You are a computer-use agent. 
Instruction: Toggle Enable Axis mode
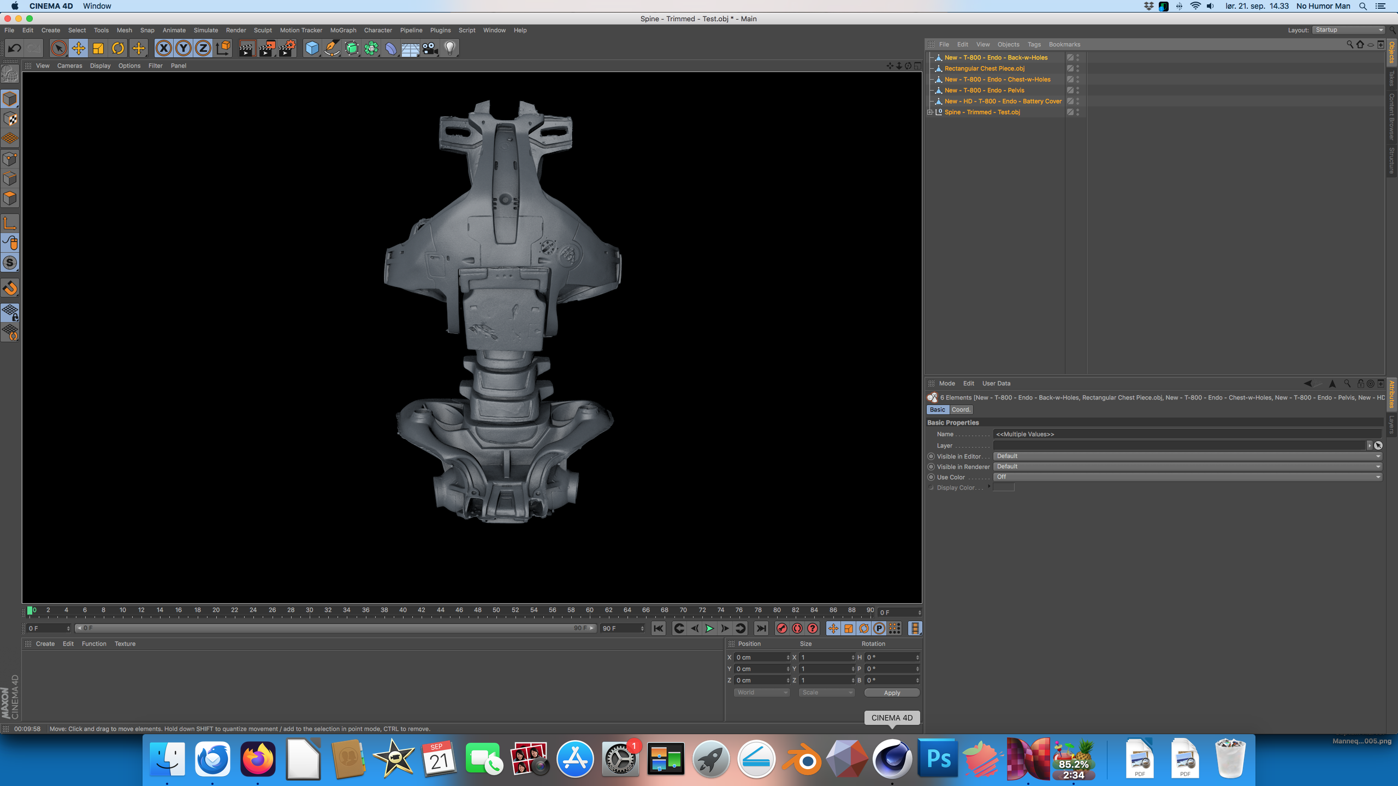[10, 223]
